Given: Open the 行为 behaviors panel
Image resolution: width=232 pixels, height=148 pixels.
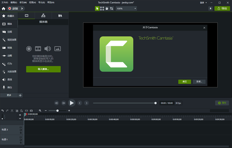Looking at the screenshot, I should click(9, 64).
